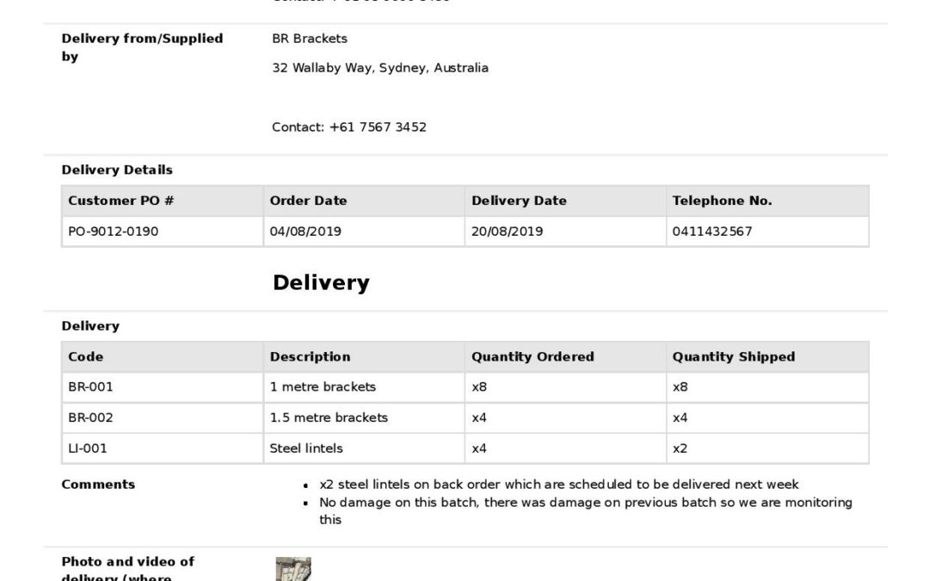Select the LI-001 code cell
The height and width of the screenshot is (581, 929).
point(88,448)
